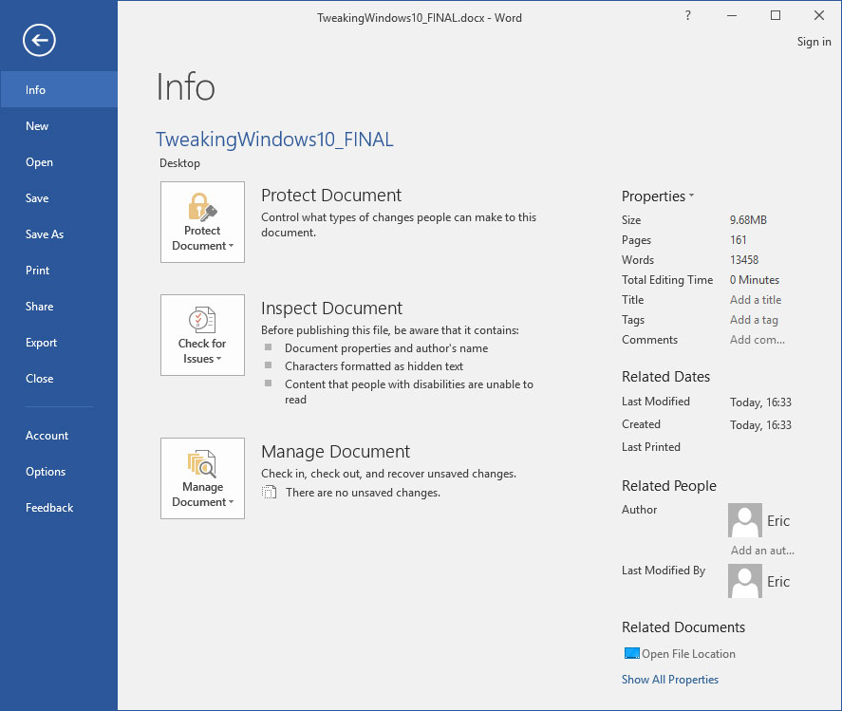Open the Check for Issues button
Viewport: 842px width, 711px height.
(202, 335)
